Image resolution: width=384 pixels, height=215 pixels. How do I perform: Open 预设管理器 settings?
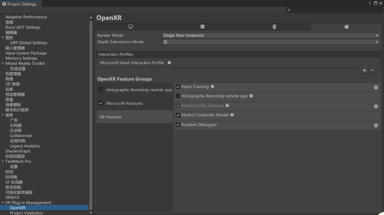click(15, 95)
